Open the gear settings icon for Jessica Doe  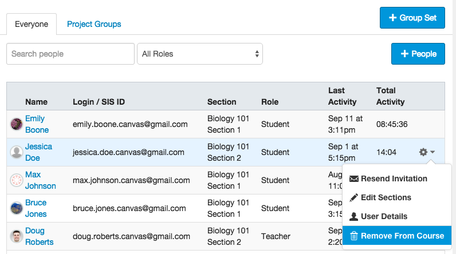[x=423, y=152]
